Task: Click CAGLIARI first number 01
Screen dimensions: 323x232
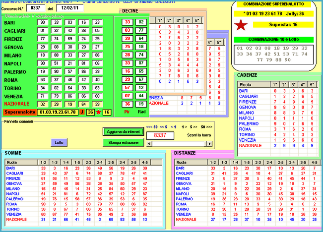Action: point(43,31)
